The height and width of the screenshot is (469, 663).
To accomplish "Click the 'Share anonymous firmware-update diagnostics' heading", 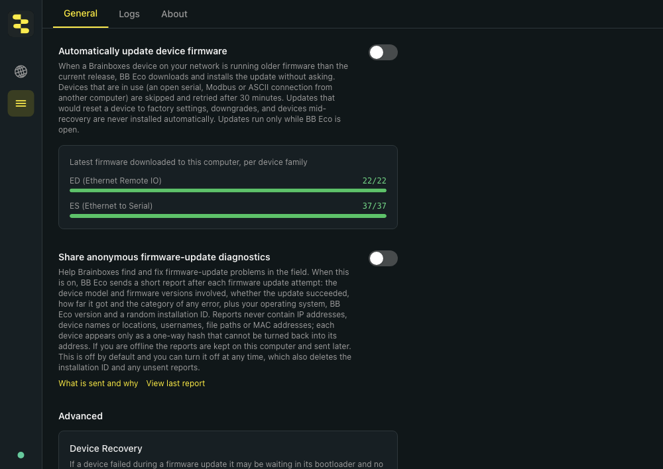I will 164,257.
